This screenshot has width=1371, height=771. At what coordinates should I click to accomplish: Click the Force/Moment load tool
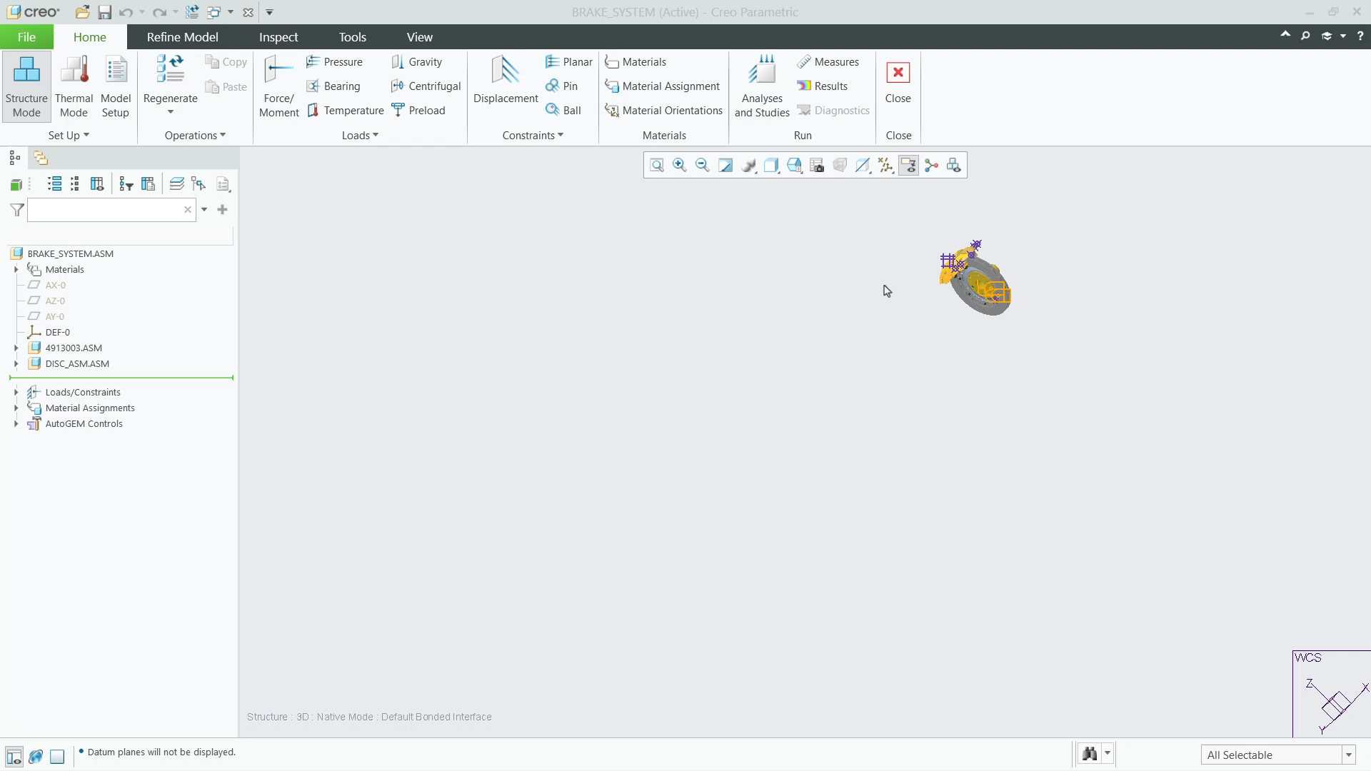tap(279, 86)
